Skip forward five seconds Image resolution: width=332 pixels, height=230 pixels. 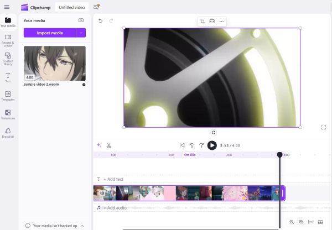[201, 145]
